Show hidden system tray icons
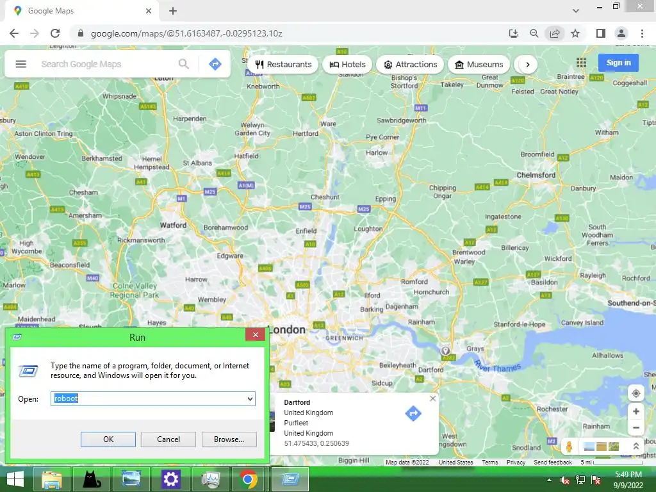This screenshot has width=656, height=492. click(549, 480)
